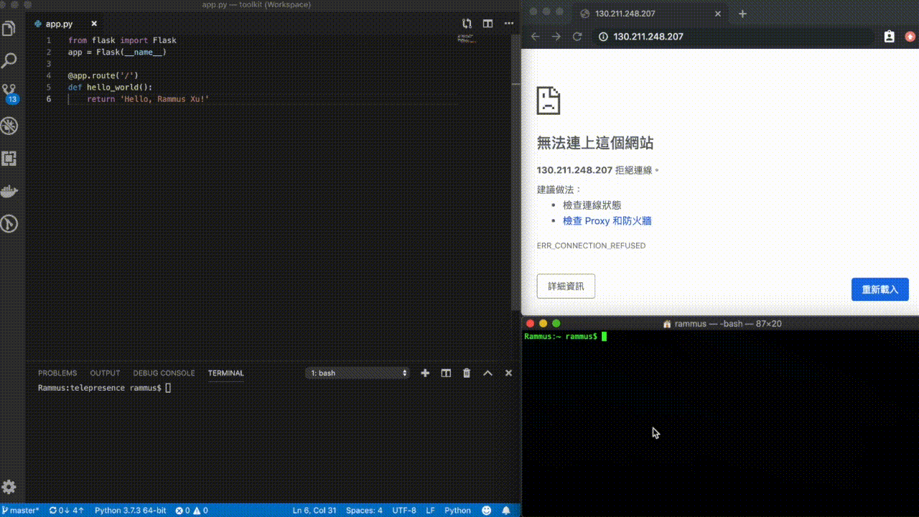The image size is (919, 517).
Task: Open the editor More Actions ellipsis menu
Action: tap(508, 24)
